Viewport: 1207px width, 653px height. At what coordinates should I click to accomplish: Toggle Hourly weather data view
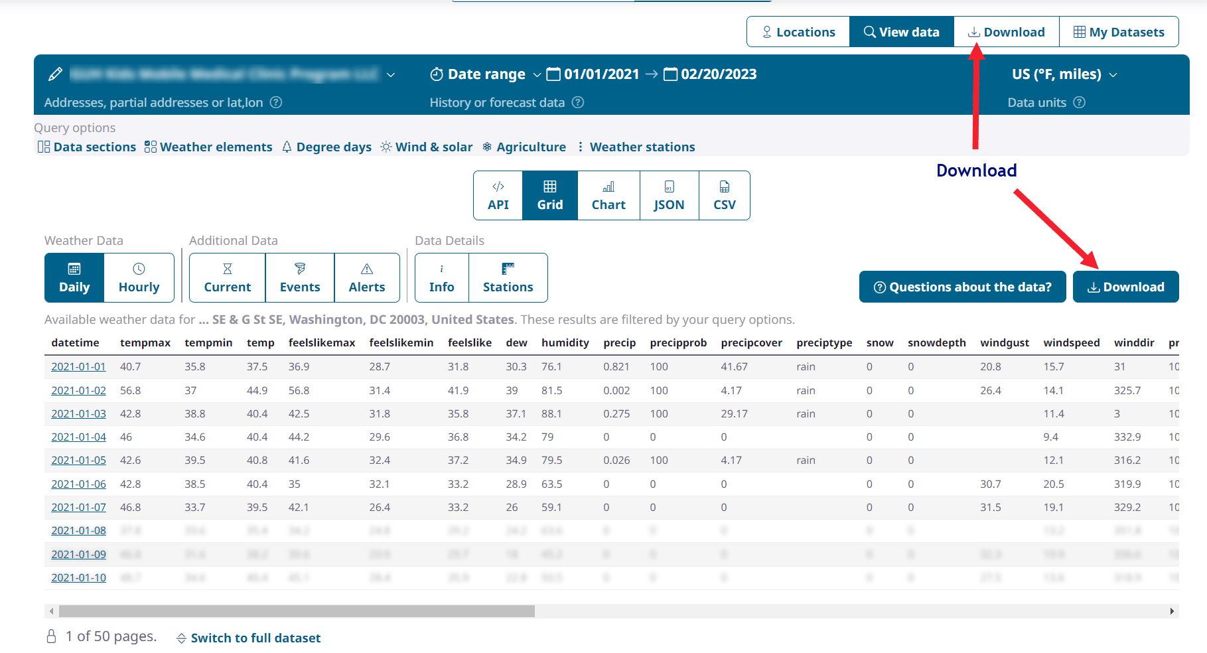(139, 277)
